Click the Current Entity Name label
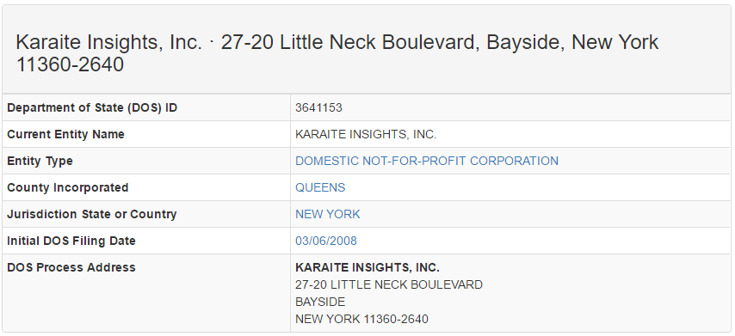This screenshot has height=336, width=735. (65, 134)
